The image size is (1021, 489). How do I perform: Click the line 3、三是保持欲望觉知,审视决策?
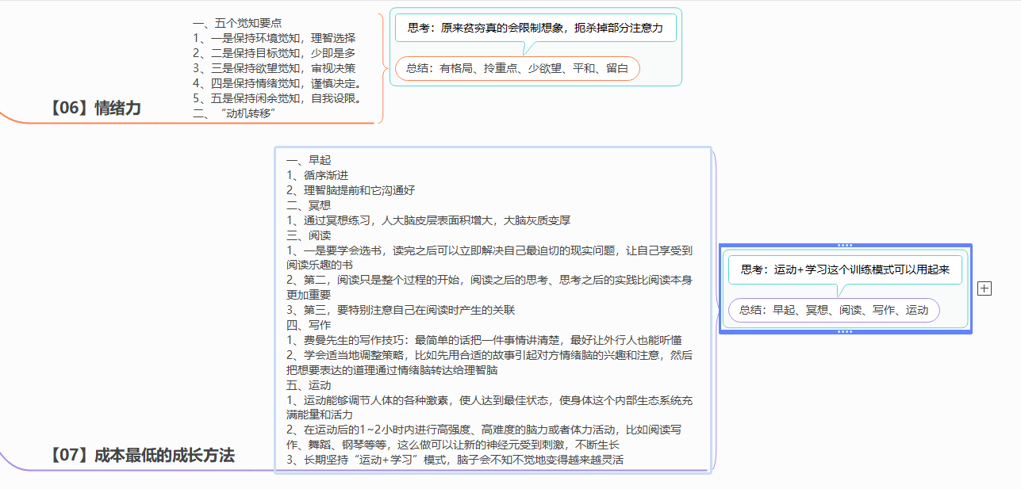274,68
